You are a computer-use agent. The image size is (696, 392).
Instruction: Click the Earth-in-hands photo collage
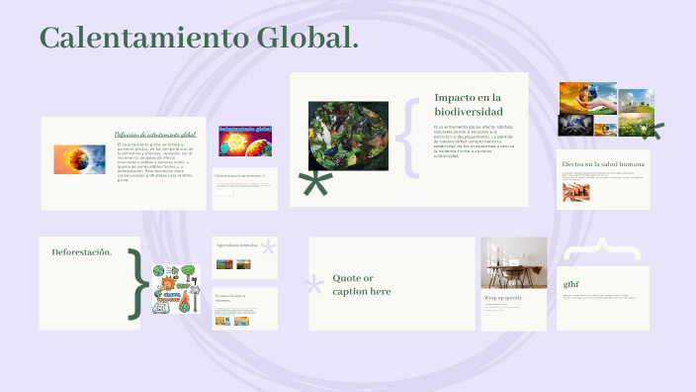606,109
